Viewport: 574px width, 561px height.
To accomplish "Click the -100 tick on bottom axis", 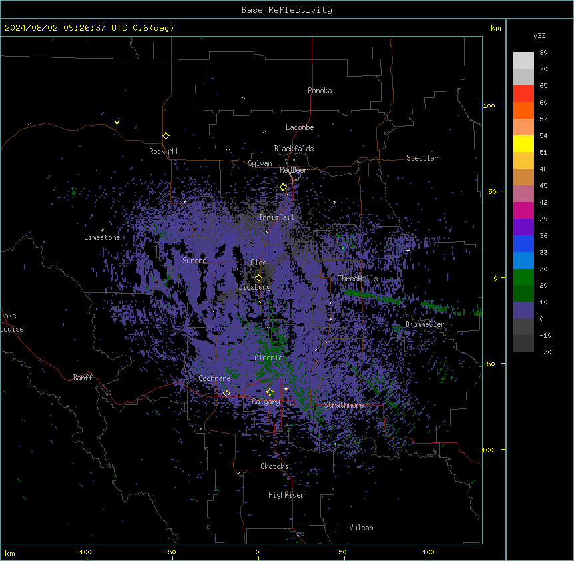I will (83, 552).
